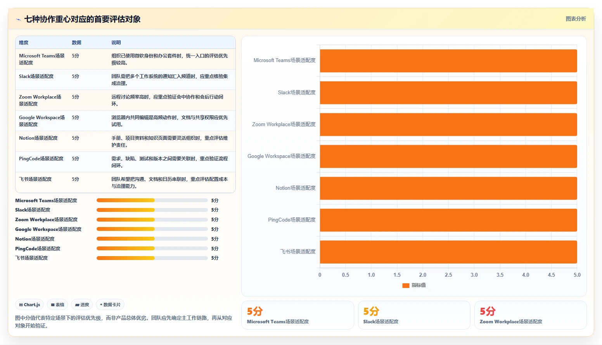Click the dashboard title 七种协作重心对应的首要评估对象
The width and height of the screenshot is (602, 345).
pyautogui.click(x=82, y=19)
